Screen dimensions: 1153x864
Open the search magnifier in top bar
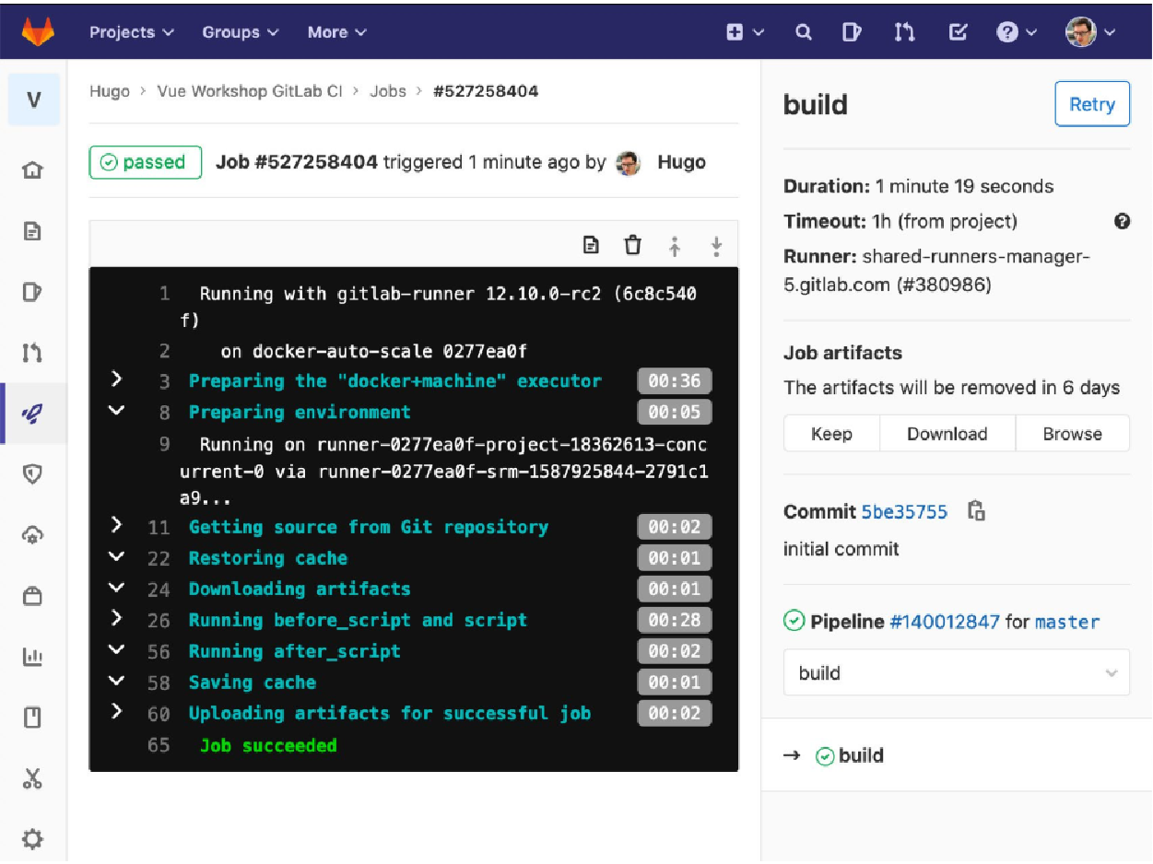804,32
